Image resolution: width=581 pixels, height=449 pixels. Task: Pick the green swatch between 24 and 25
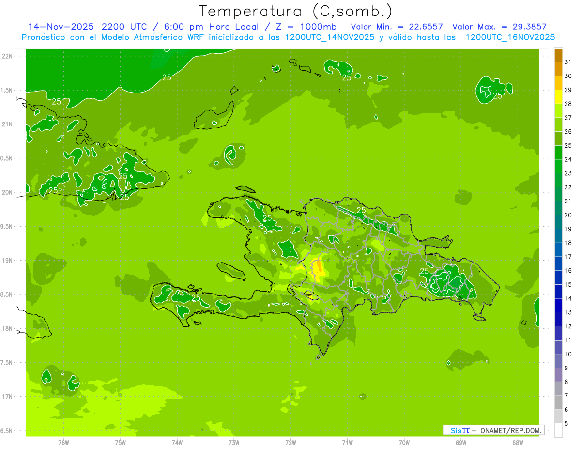coord(558,153)
